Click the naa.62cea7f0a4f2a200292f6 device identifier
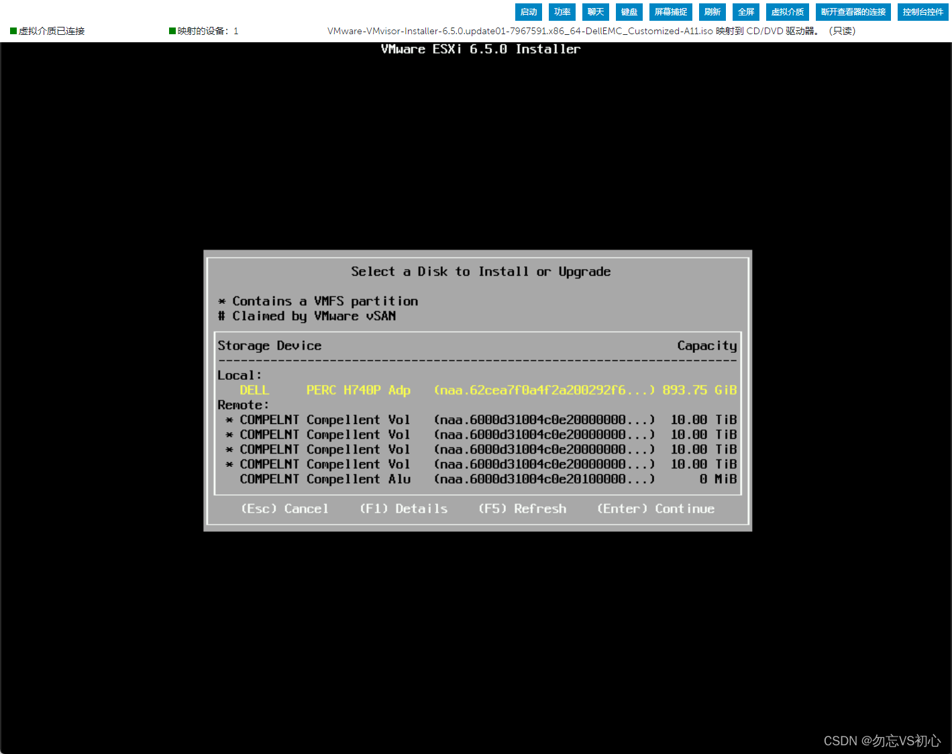This screenshot has width=952, height=754. 545,390
